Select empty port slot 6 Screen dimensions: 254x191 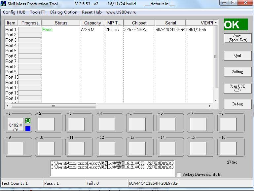(x=168, y=124)
